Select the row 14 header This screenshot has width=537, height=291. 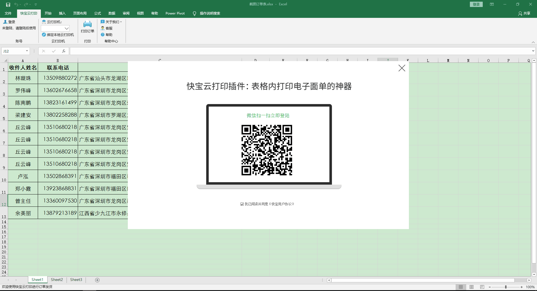point(4,222)
